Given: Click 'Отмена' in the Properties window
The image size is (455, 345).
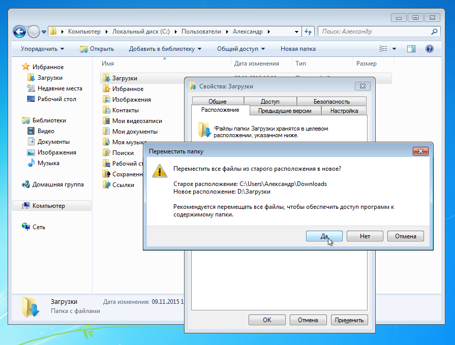Looking at the screenshot, I should 308,320.
